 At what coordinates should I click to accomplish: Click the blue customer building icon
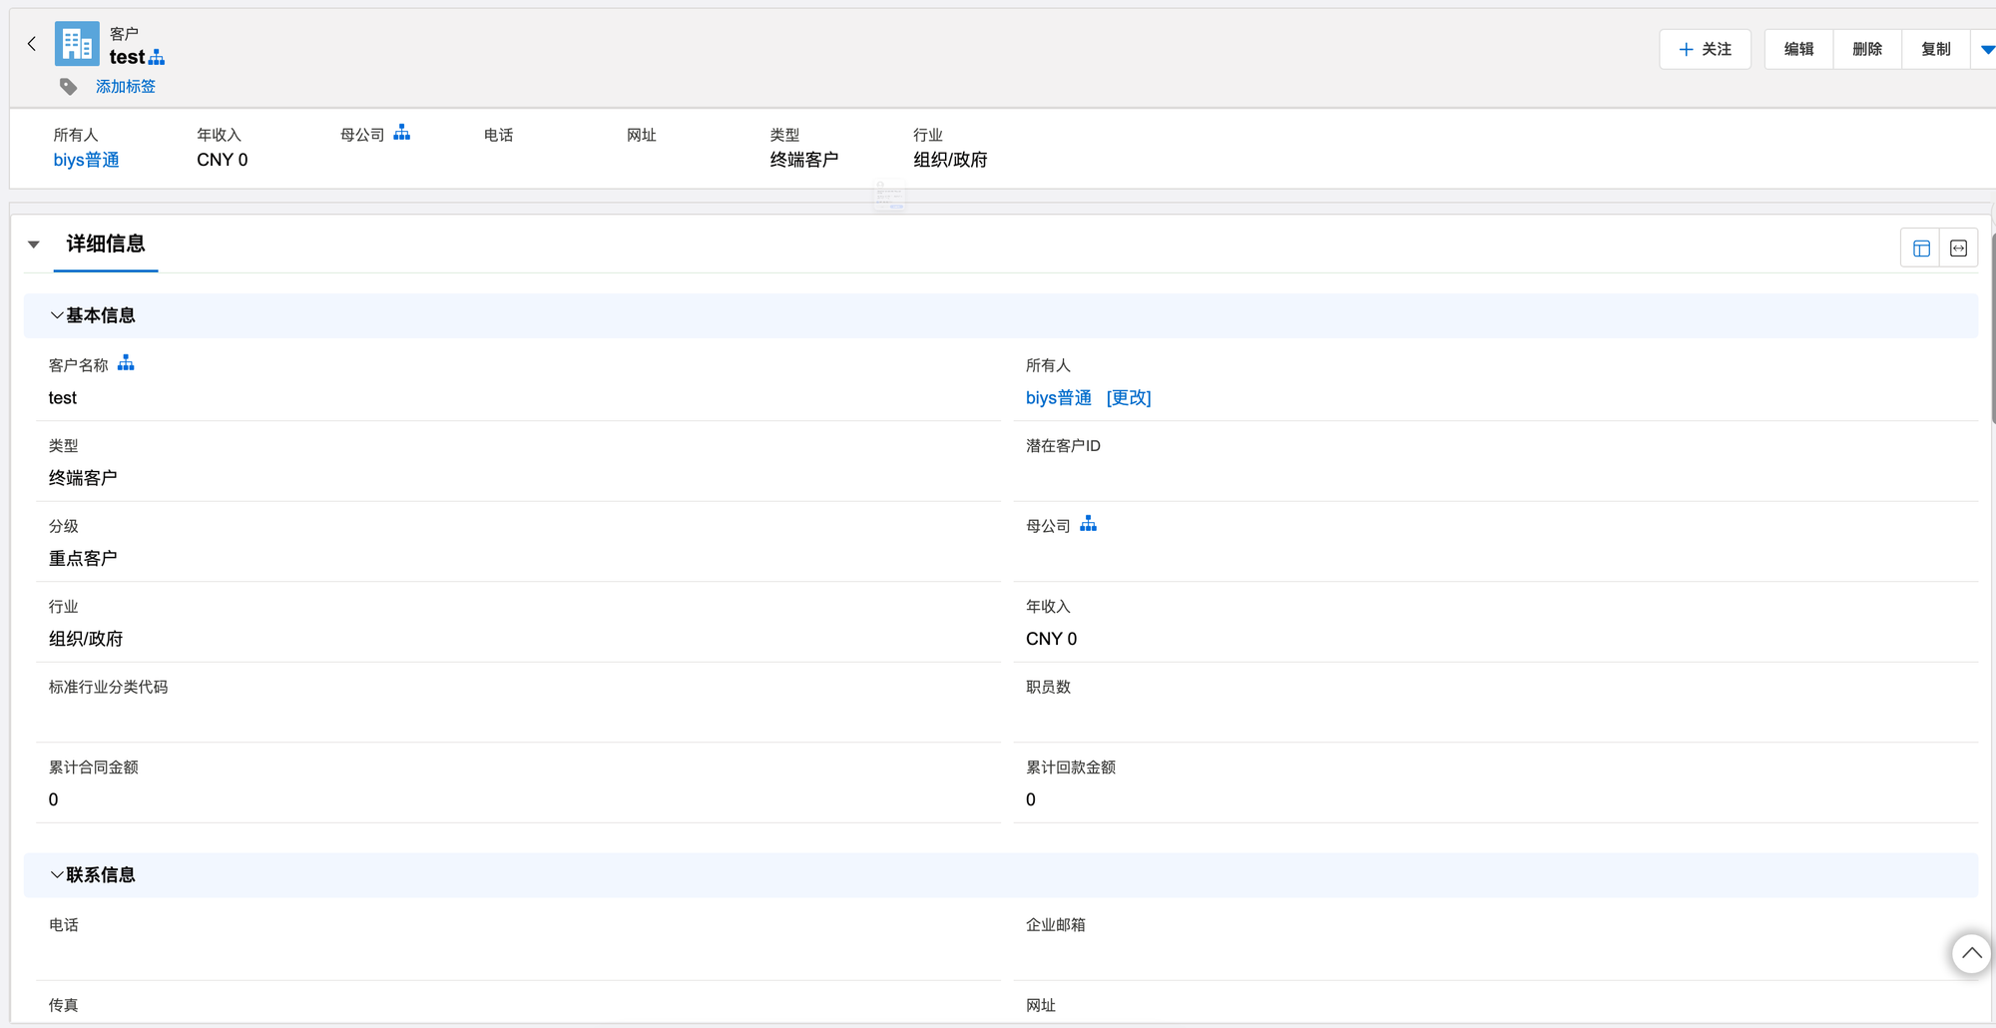pos(77,44)
